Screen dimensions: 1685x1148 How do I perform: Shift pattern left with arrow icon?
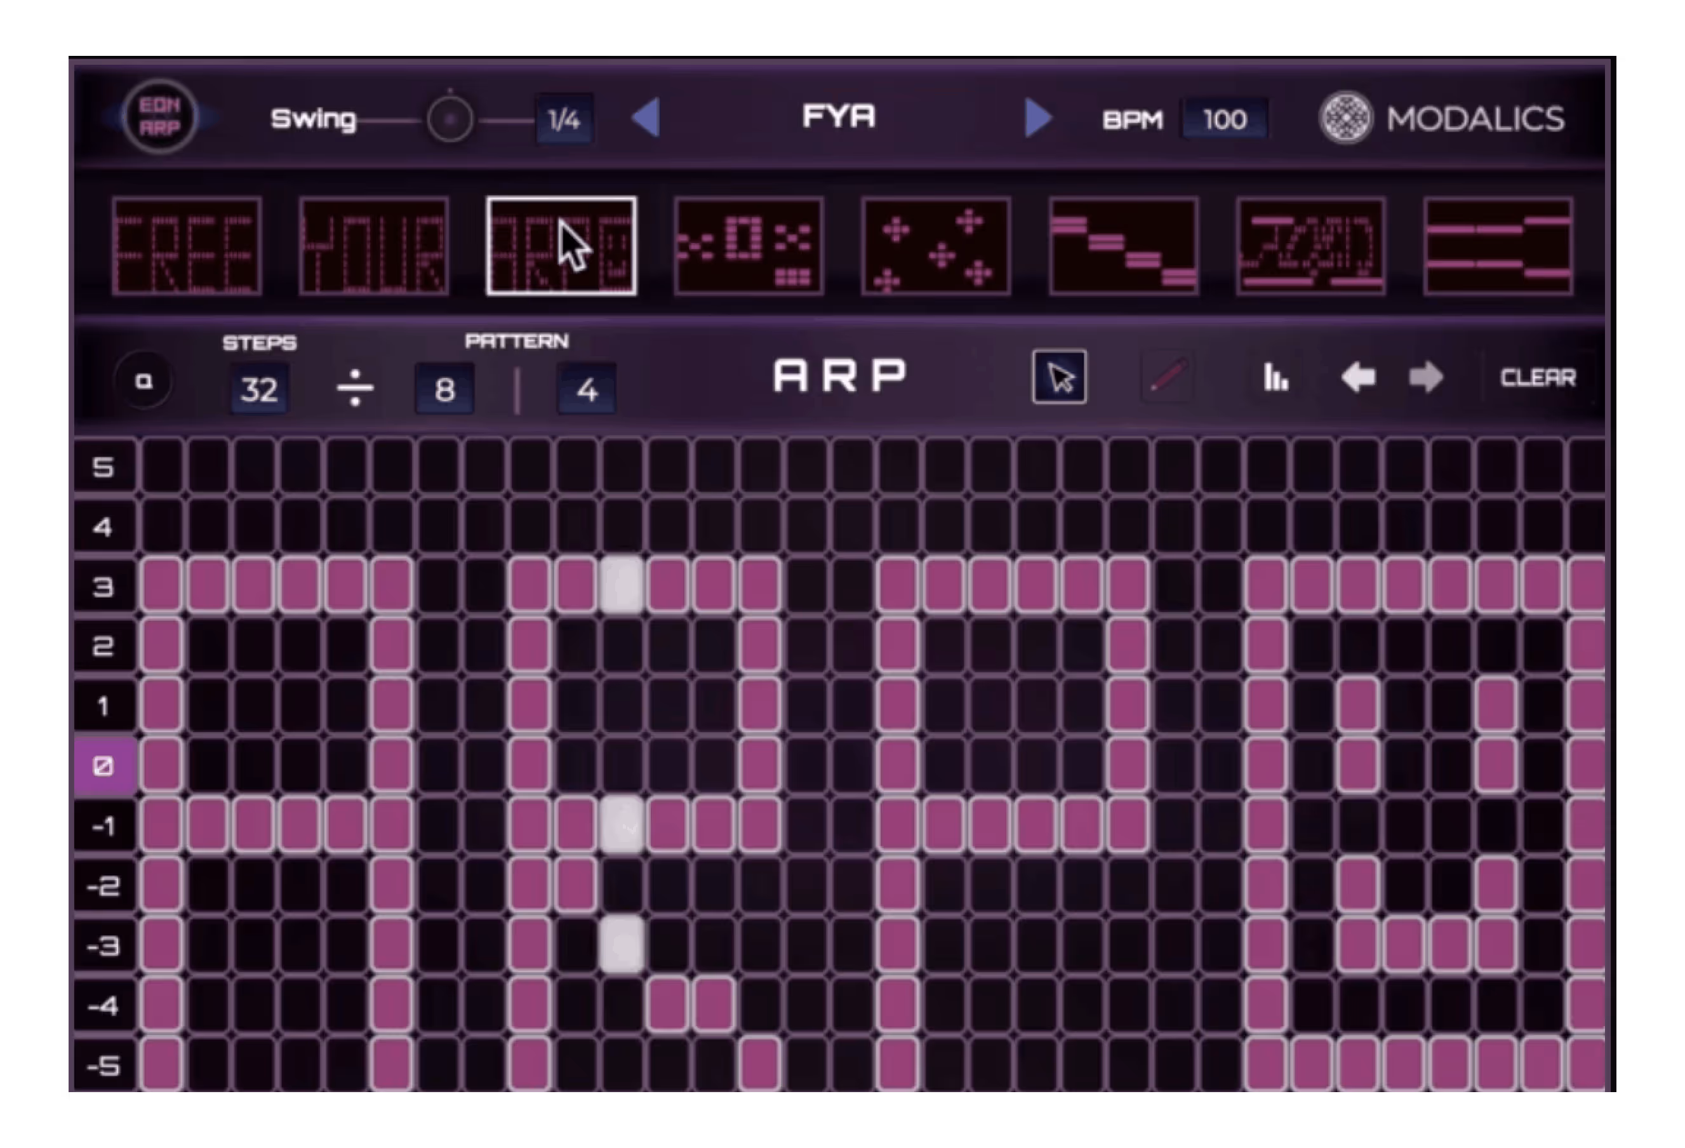pyautogui.click(x=1358, y=377)
